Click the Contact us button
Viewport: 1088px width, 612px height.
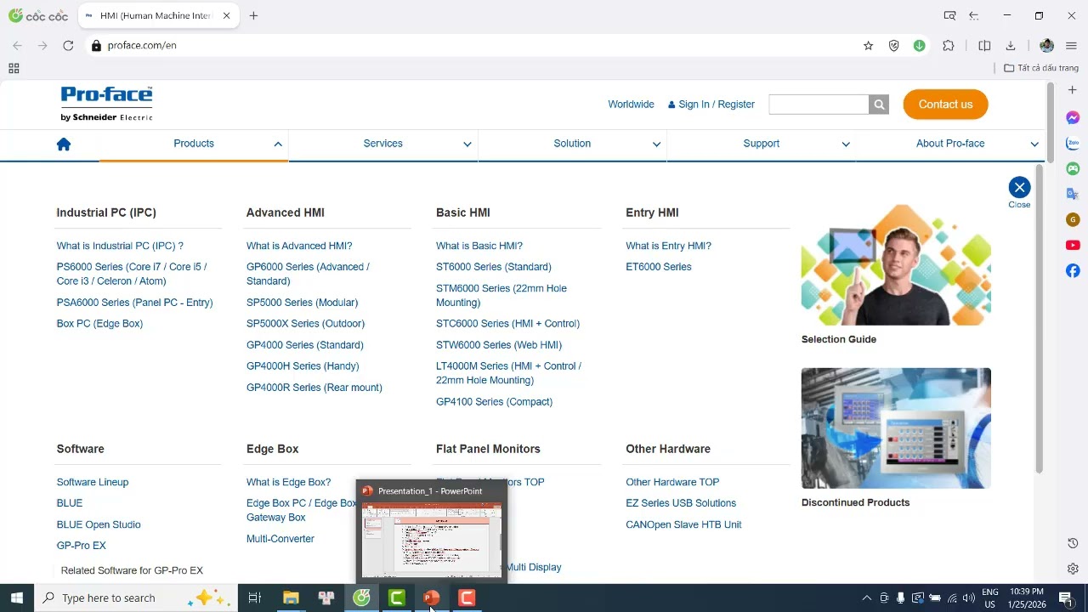(x=945, y=105)
